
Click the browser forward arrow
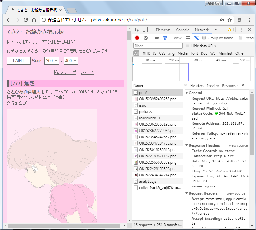(17, 20)
